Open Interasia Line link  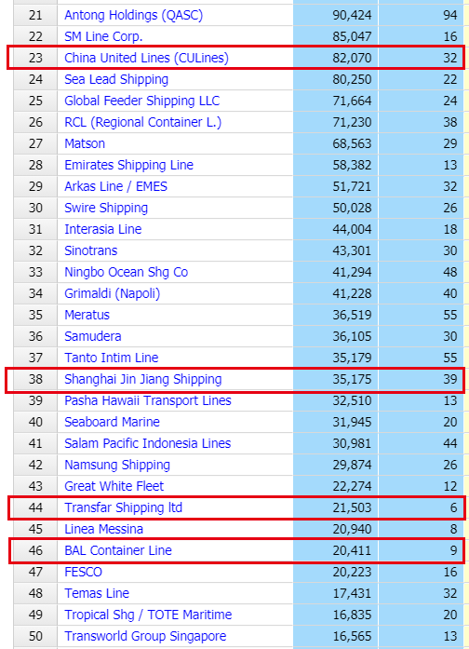click(x=103, y=229)
